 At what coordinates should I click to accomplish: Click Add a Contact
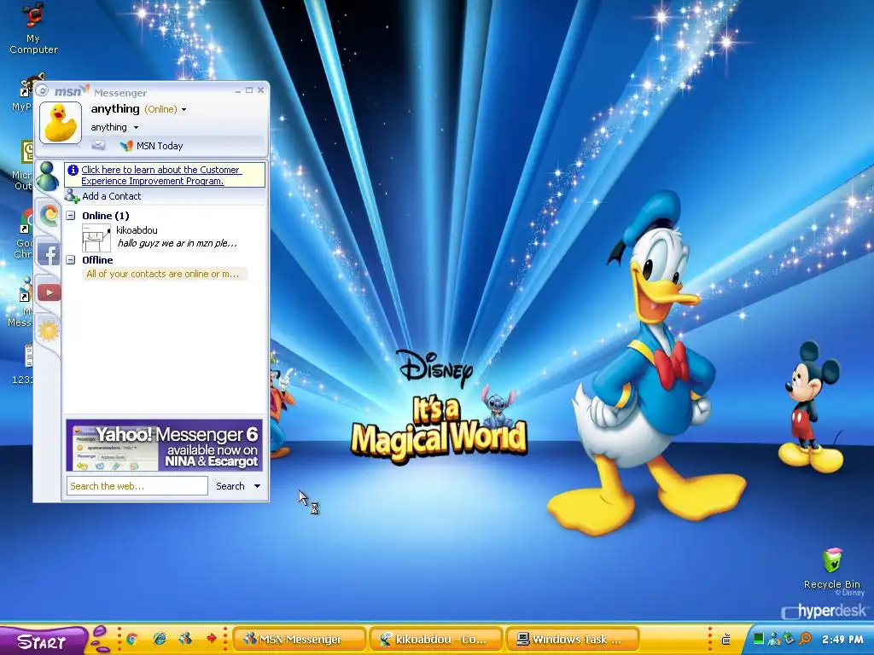112,196
